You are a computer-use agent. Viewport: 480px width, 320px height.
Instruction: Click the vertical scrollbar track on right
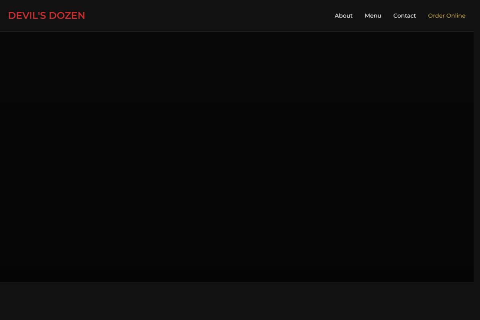(x=477, y=160)
